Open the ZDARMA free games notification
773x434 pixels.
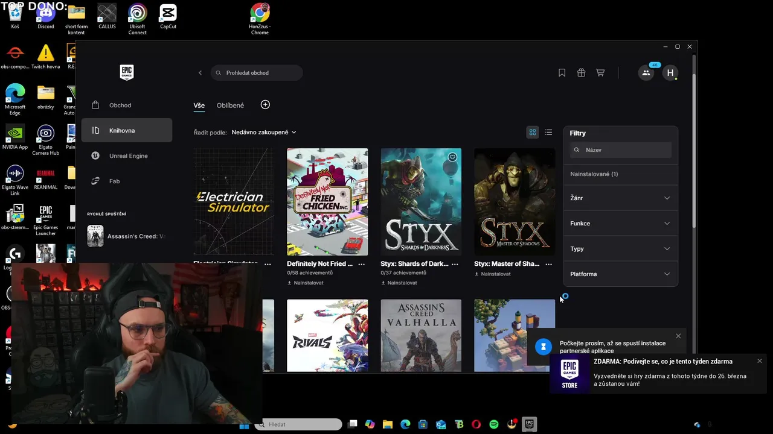pos(658,374)
